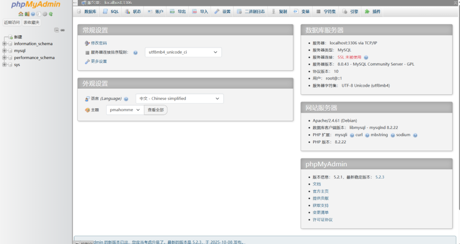460x244 pixels.
Task: Open the 变量 tab
Action: [x=302, y=12]
